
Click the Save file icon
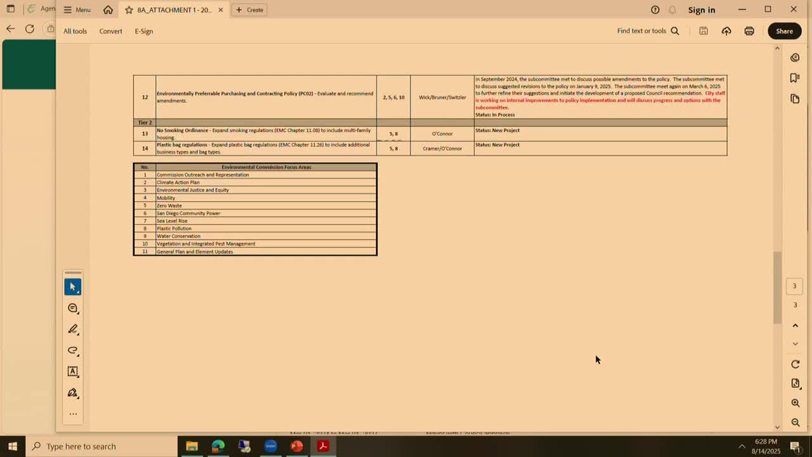click(x=704, y=31)
